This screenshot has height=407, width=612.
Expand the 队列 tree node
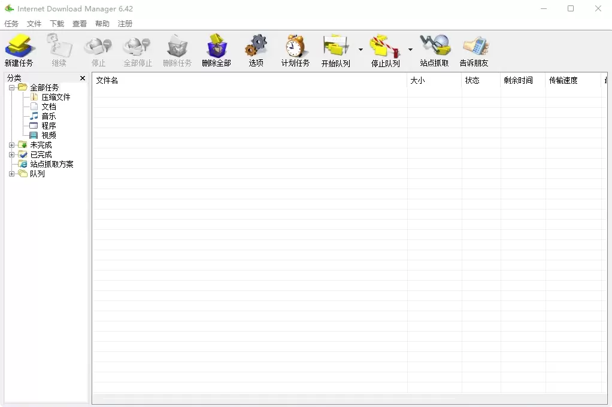tap(12, 174)
